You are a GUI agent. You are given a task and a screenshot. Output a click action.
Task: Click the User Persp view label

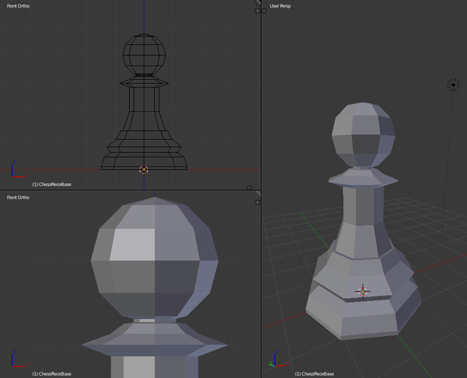click(282, 6)
